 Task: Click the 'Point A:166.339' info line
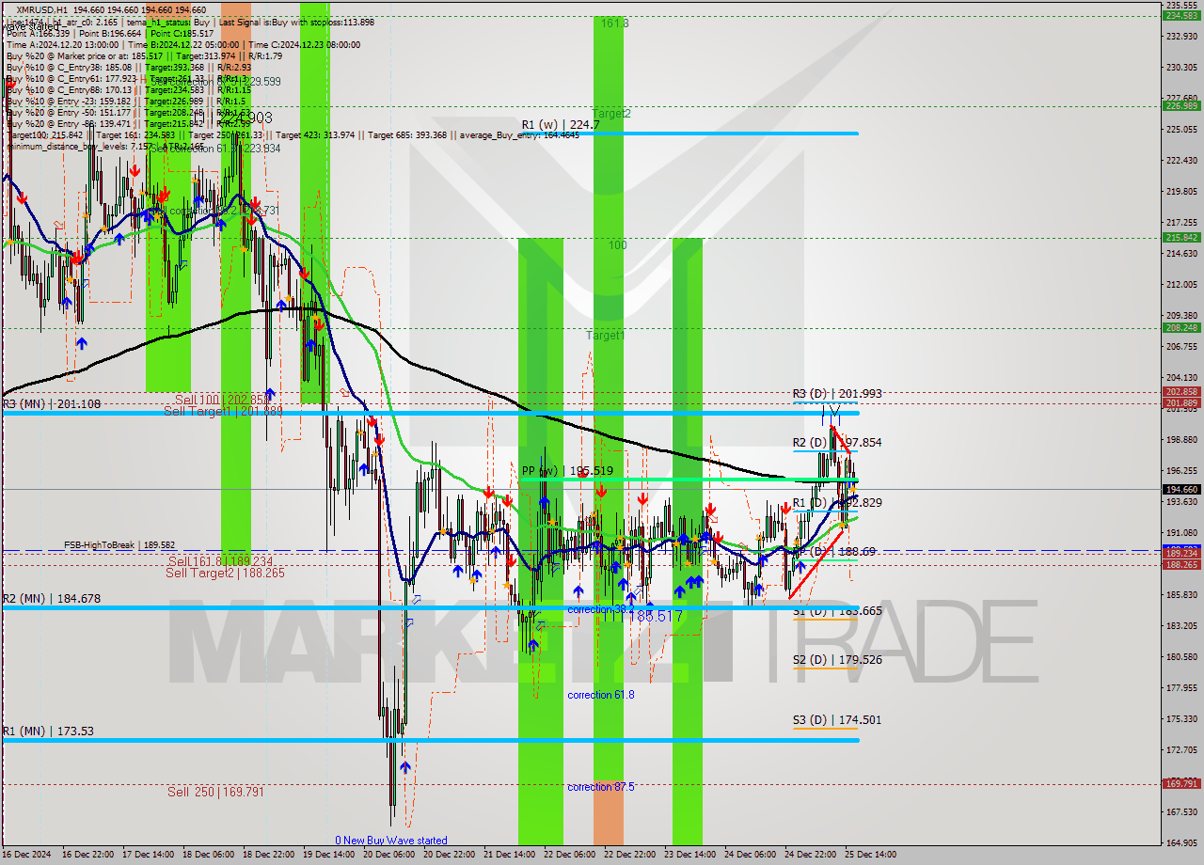tap(39, 33)
